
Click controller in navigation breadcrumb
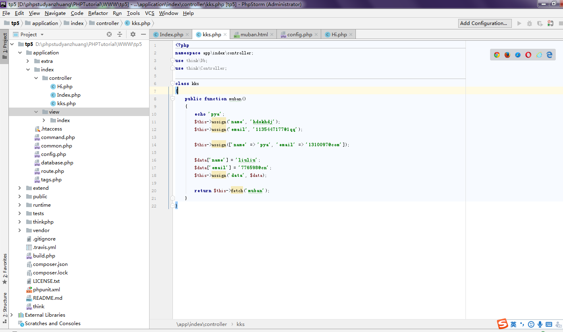point(107,23)
